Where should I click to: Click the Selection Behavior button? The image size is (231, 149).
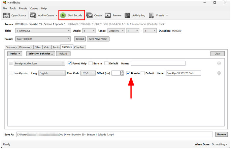[x=41, y=54]
